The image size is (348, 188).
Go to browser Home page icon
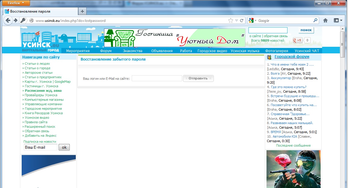pyautogui.click(x=325, y=21)
